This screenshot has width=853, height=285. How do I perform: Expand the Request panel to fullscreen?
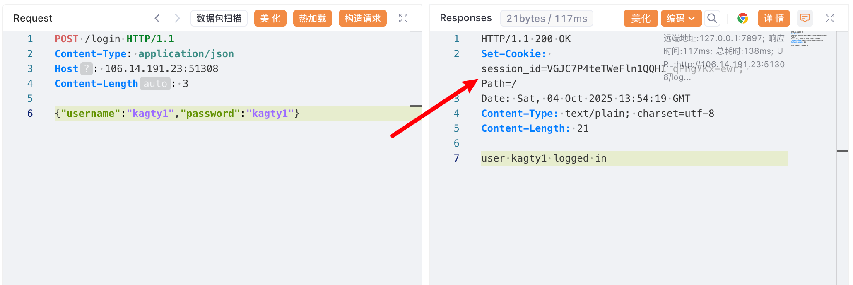(403, 18)
